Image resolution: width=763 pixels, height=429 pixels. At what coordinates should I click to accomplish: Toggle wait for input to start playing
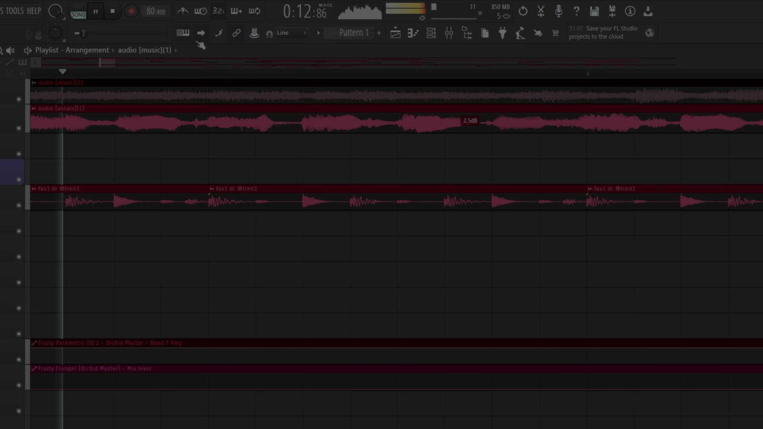point(200,11)
